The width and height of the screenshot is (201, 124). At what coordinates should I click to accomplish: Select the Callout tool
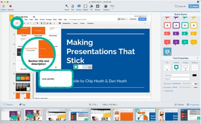[79, 7]
